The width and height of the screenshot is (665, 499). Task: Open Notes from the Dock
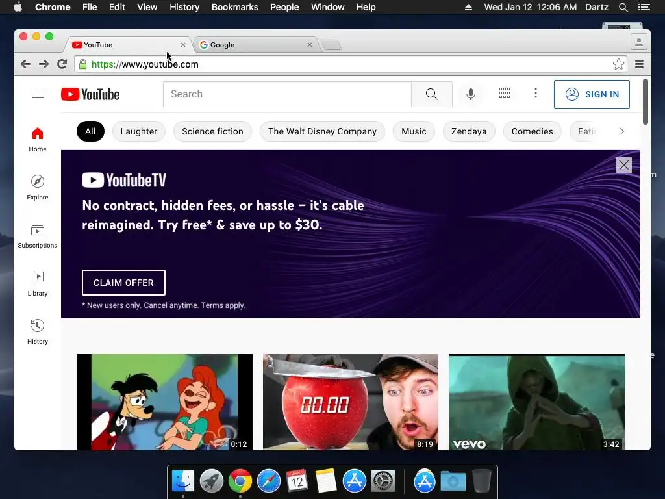326,481
